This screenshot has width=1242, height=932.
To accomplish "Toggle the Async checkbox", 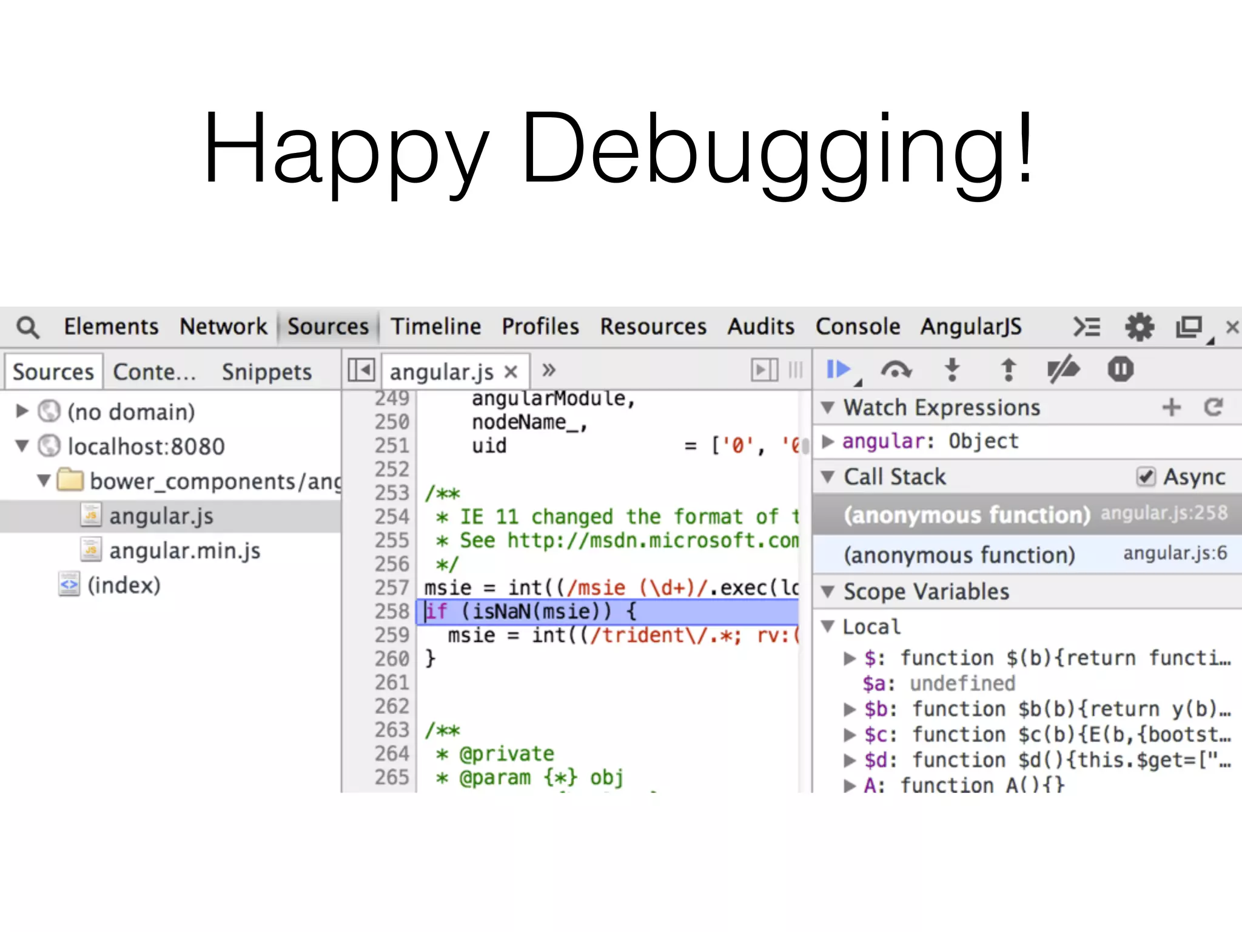I will pyautogui.click(x=1146, y=477).
